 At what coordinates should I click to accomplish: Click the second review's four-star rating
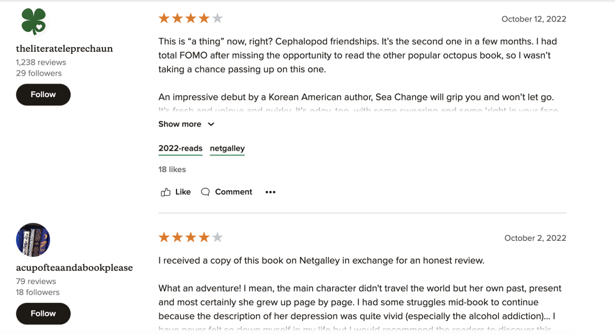[190, 237]
